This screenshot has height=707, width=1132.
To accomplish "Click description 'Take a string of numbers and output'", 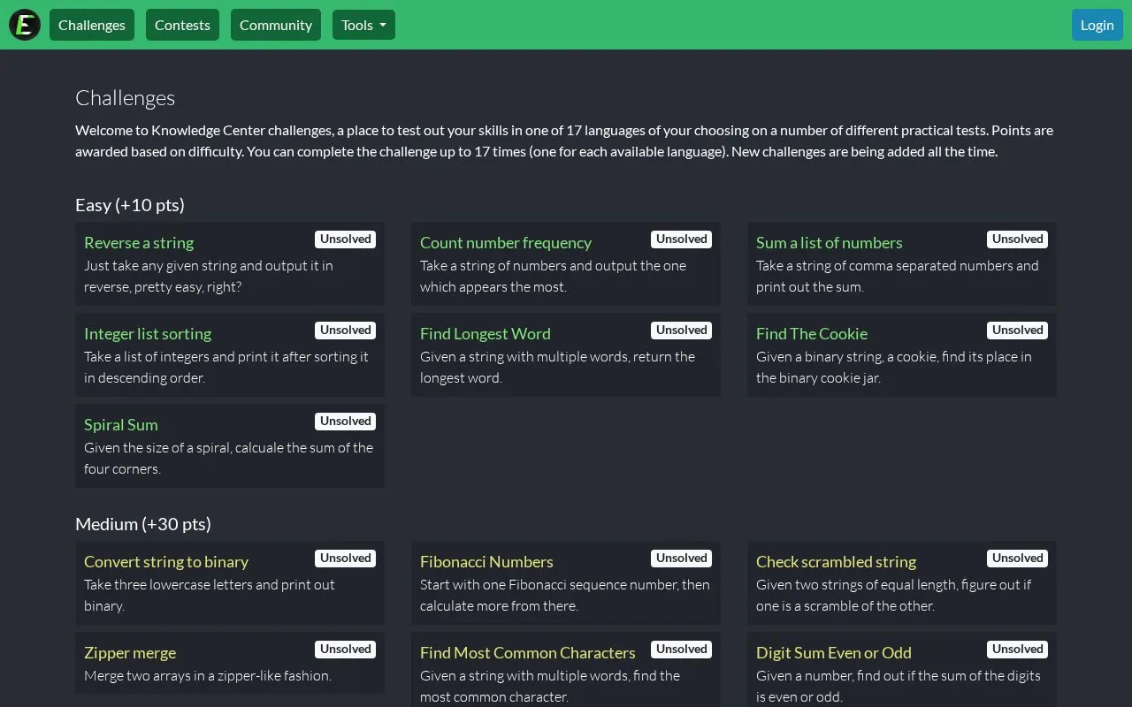I will 553,276.
